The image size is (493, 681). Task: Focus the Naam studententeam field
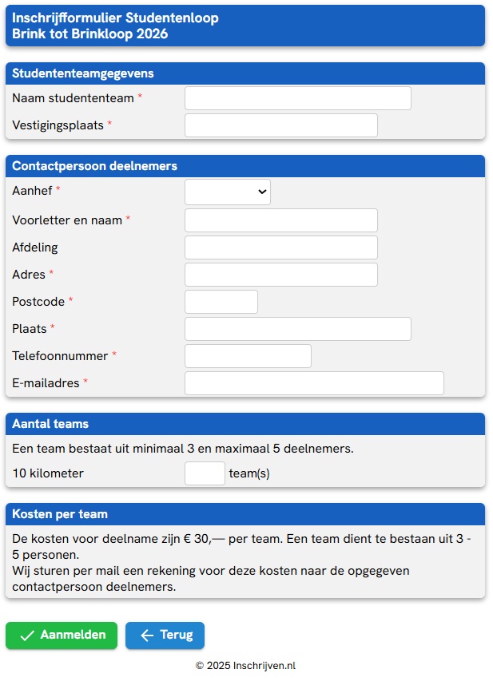(x=297, y=98)
